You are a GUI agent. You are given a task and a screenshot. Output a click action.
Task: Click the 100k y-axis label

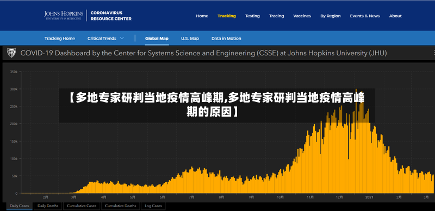[14, 159]
